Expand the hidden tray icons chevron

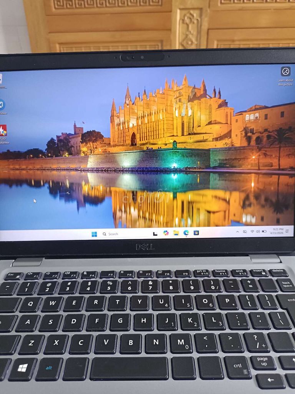coord(237,232)
